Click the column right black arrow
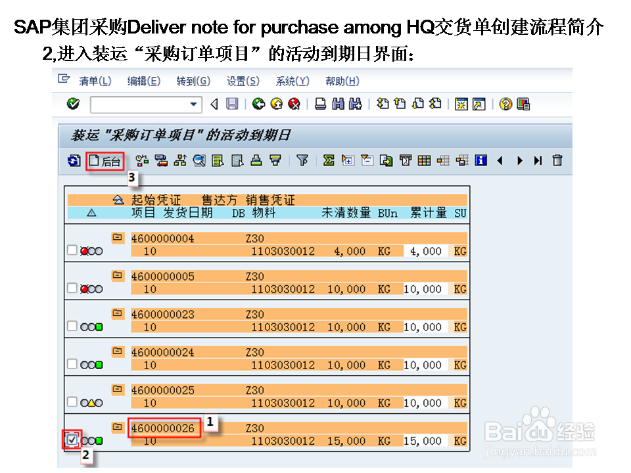The height and width of the screenshot is (473, 631). (x=519, y=161)
